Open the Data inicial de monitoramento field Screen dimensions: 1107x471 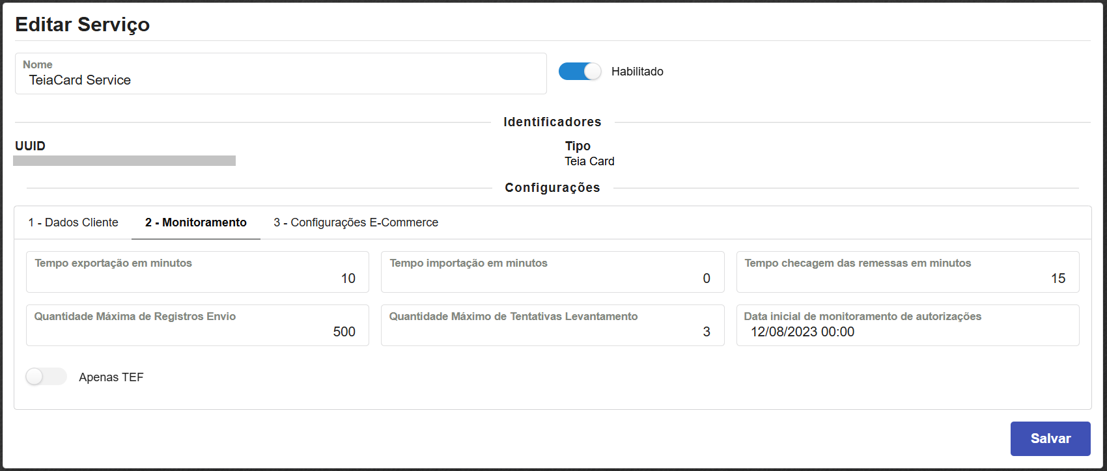(x=907, y=331)
